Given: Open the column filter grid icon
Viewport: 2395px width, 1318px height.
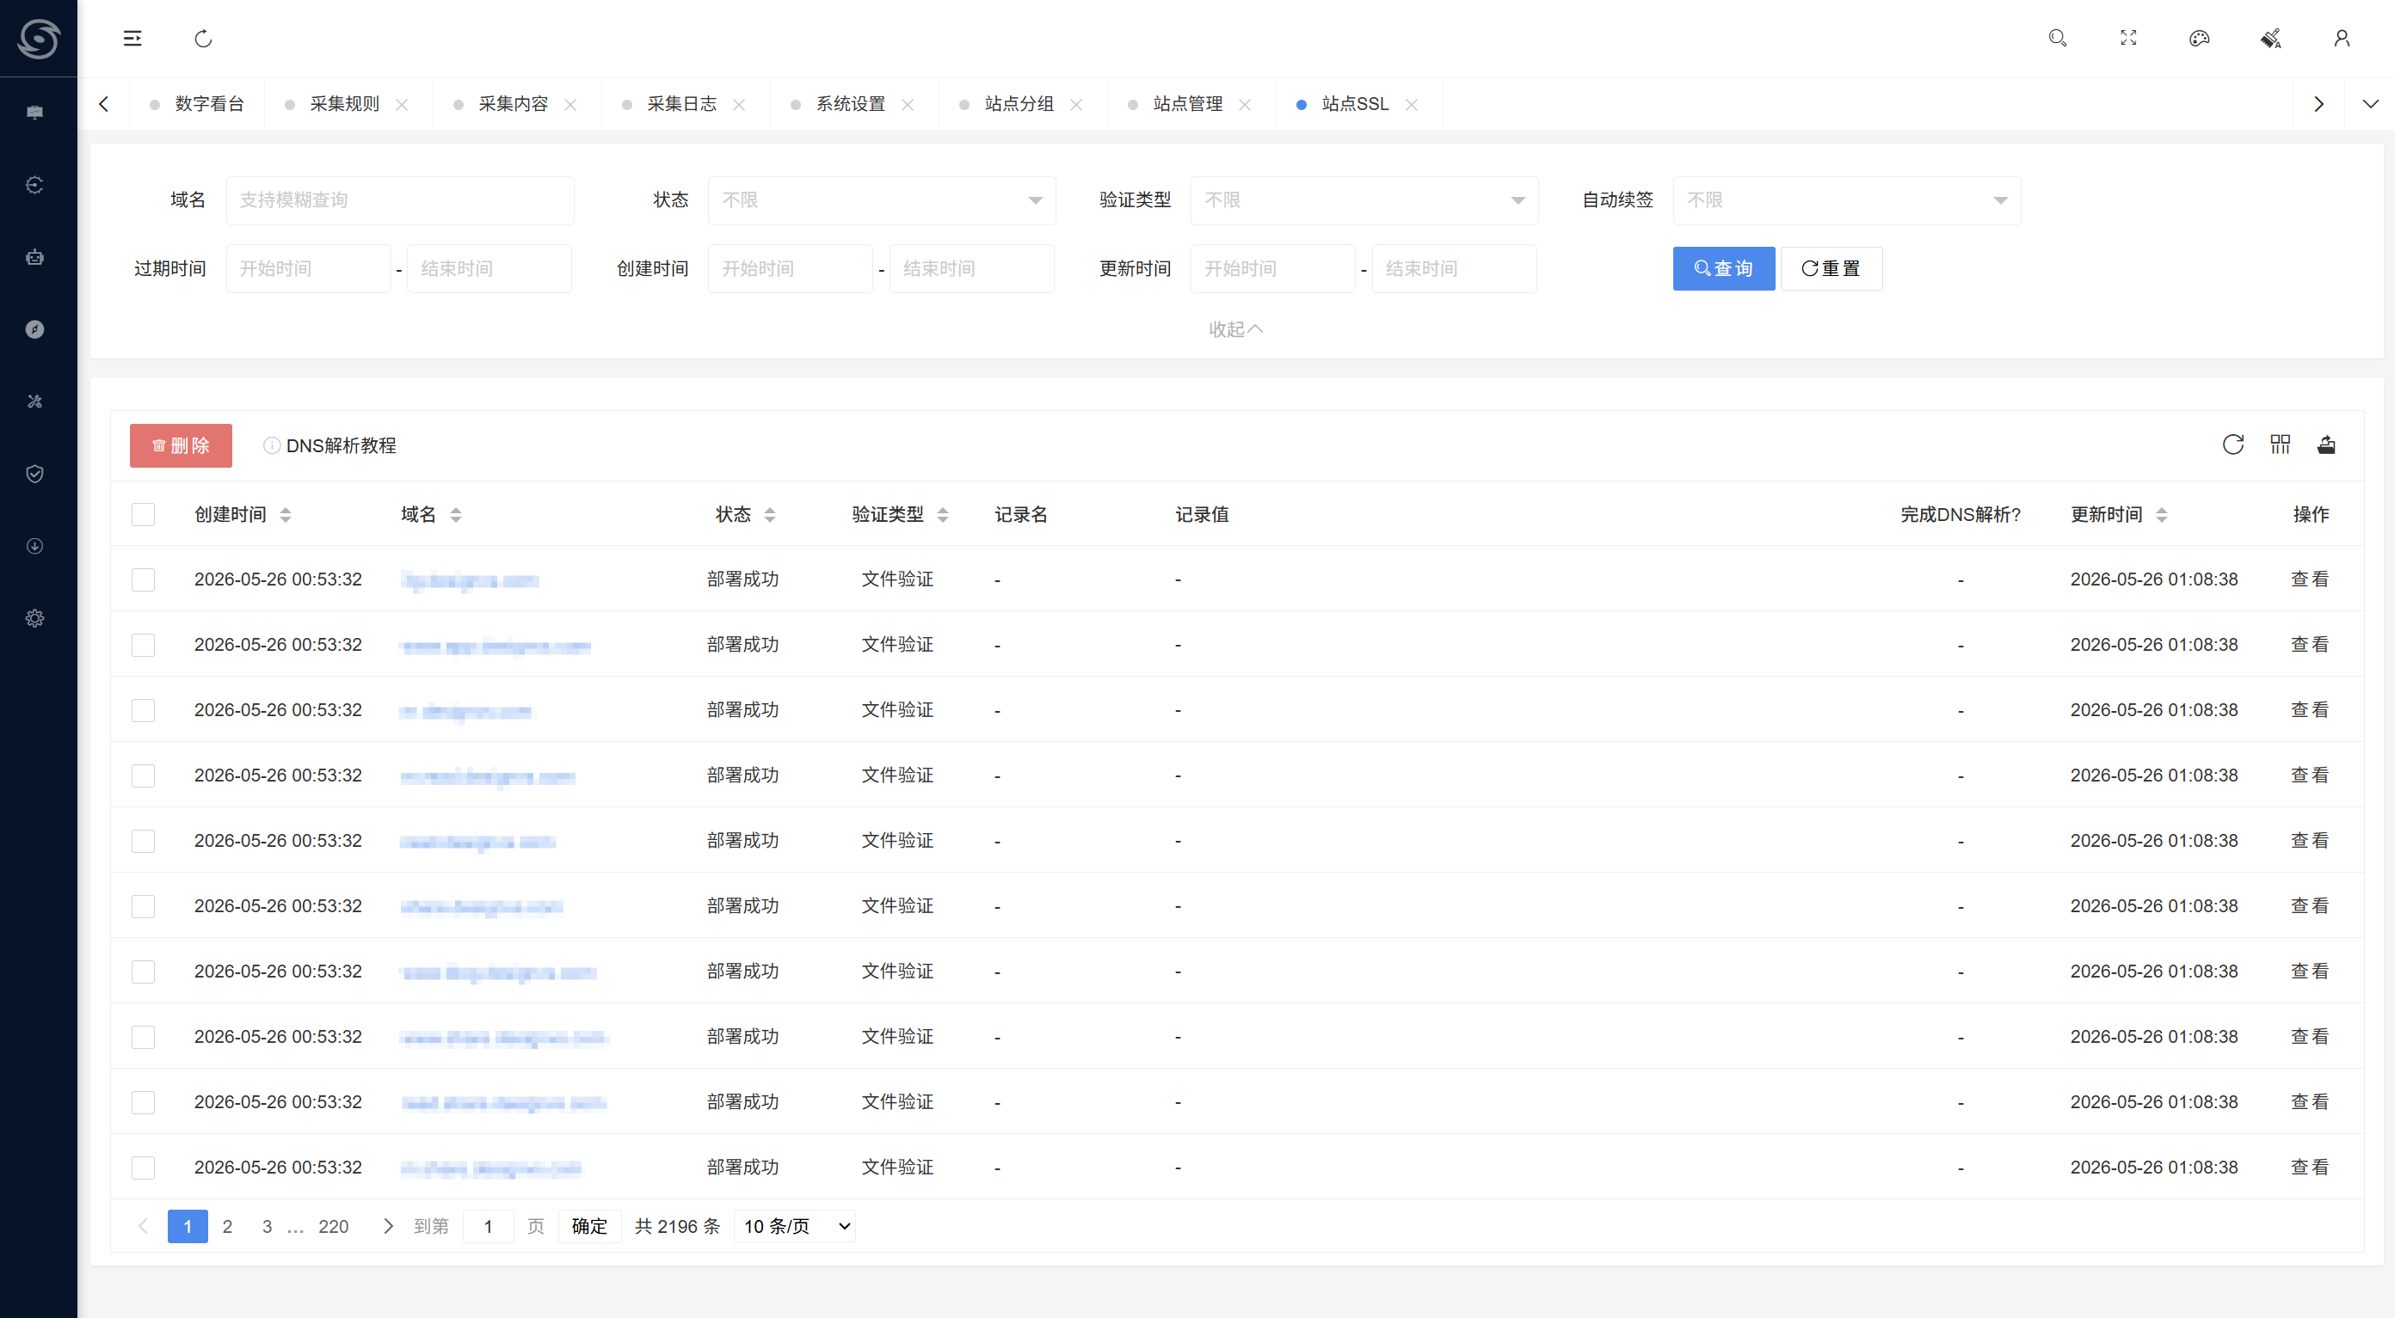Looking at the screenshot, I should pos(2281,444).
